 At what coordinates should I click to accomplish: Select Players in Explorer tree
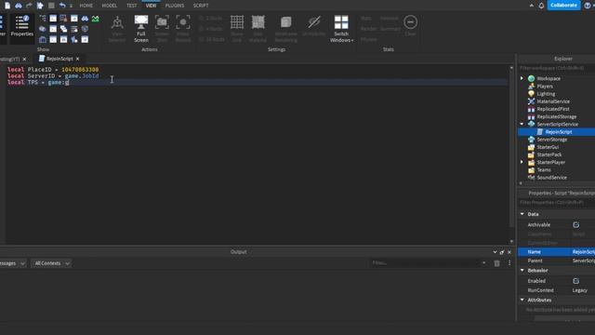click(545, 87)
